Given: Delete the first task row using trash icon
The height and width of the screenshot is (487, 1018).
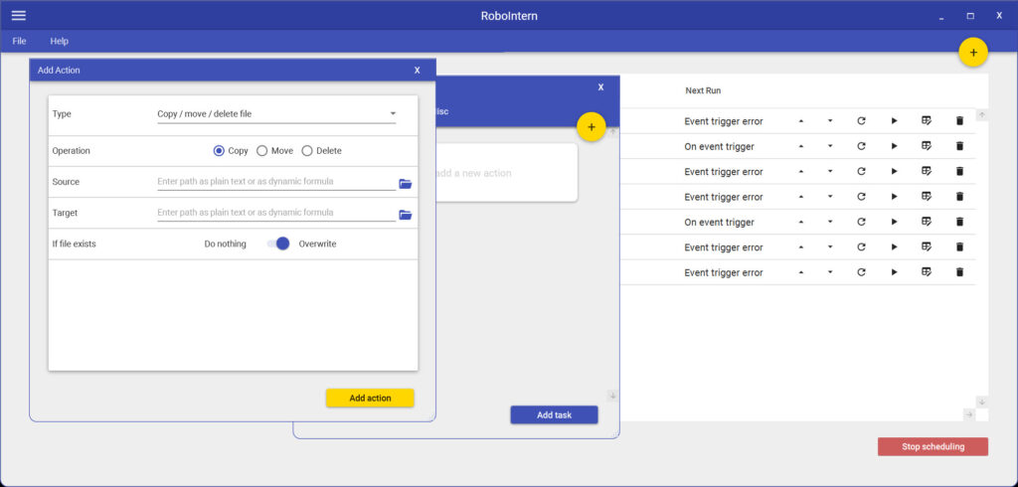Looking at the screenshot, I should click(959, 121).
